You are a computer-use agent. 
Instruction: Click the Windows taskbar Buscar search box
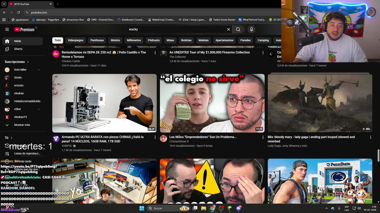click(168, 208)
